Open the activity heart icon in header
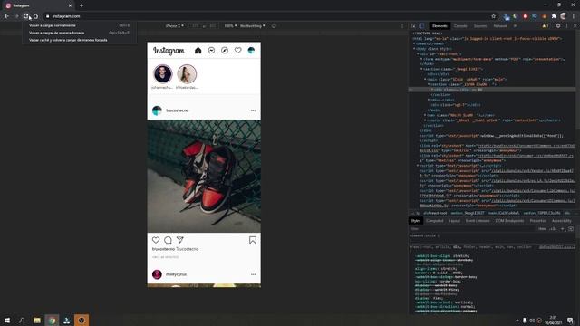The width and height of the screenshot is (580, 326). point(237,51)
